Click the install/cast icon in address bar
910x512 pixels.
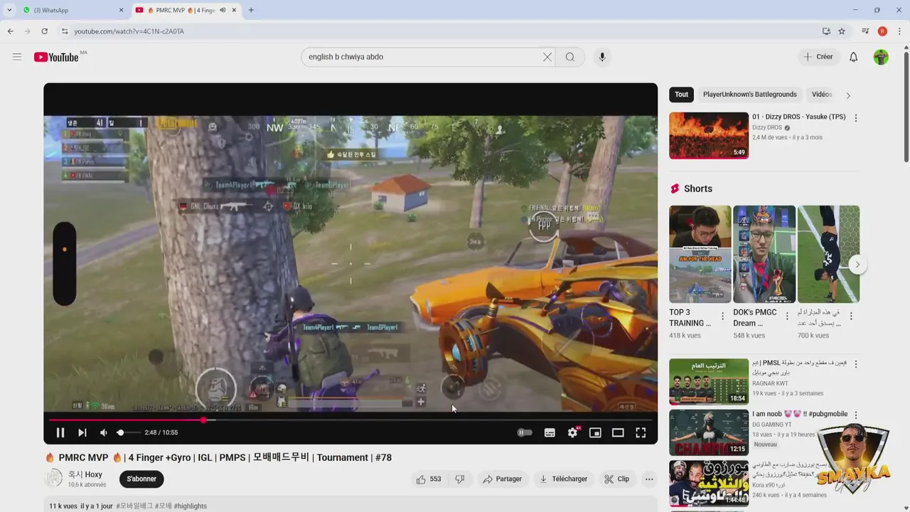(x=826, y=31)
